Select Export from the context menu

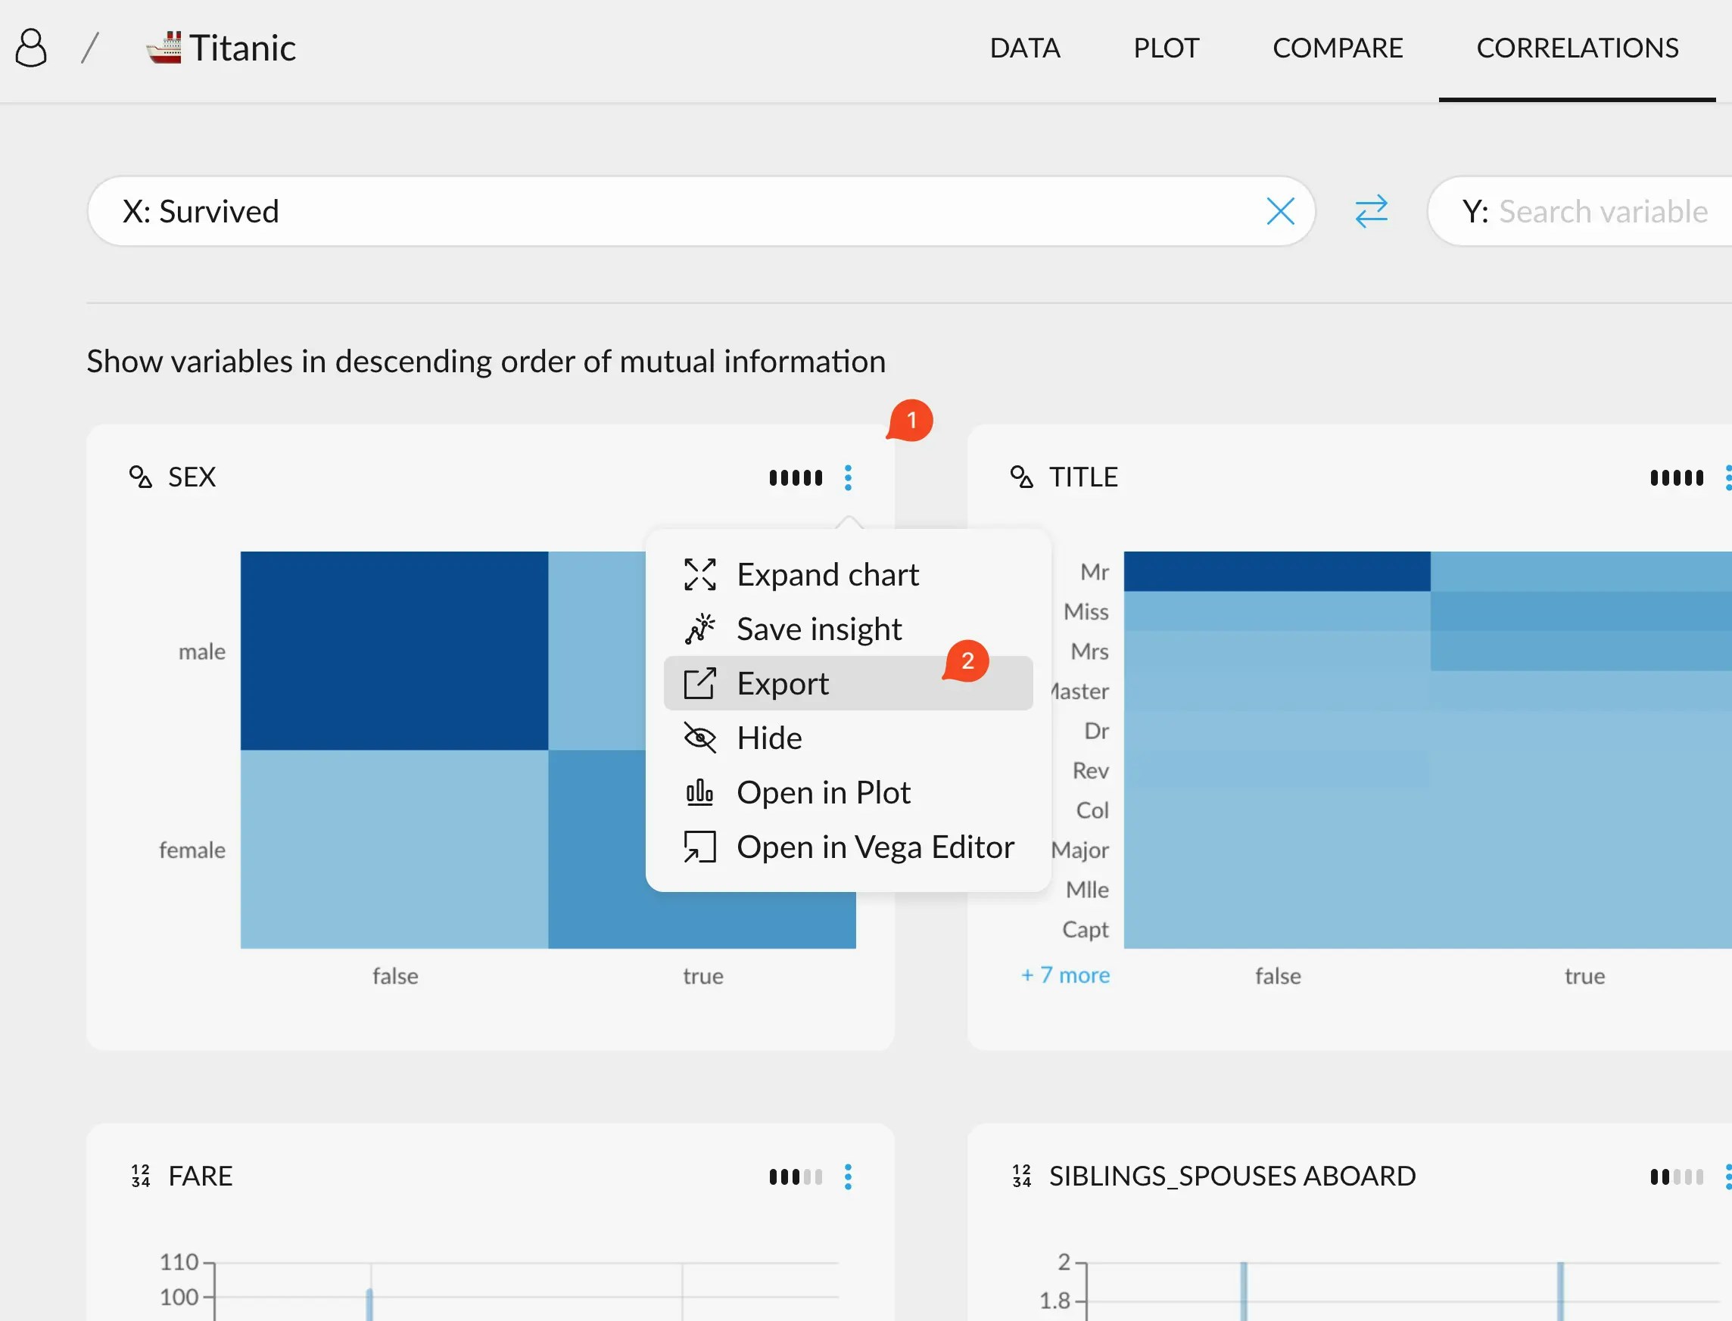tap(782, 682)
